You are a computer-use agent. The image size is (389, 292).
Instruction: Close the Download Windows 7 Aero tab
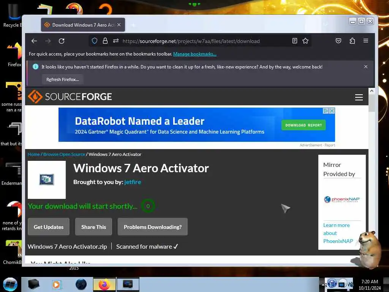(119, 25)
